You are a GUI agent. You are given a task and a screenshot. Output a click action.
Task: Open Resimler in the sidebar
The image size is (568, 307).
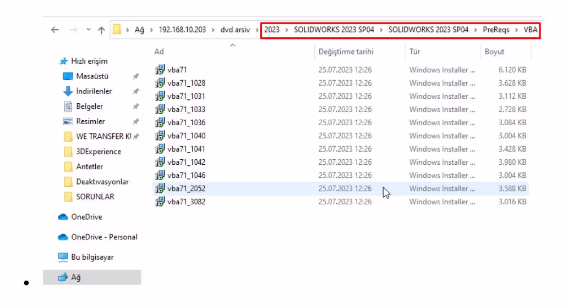90,121
